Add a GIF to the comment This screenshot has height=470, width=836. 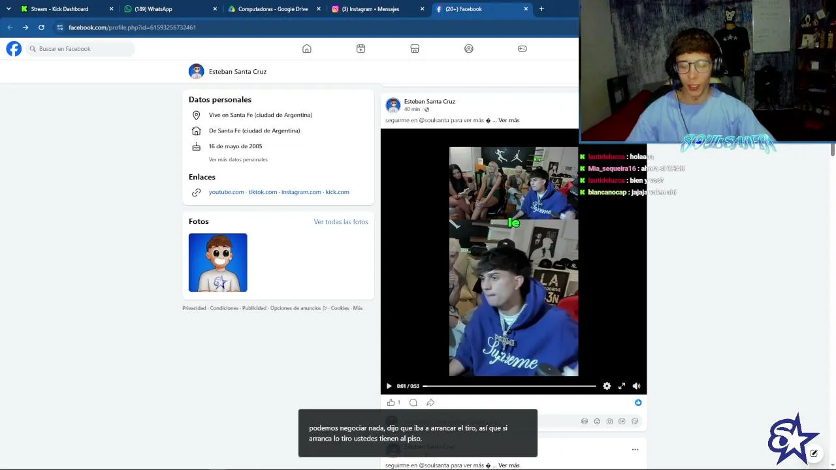pyautogui.click(x=622, y=422)
